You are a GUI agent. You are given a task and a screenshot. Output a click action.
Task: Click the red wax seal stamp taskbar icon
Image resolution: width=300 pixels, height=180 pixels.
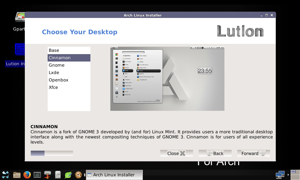pyautogui.click(x=47, y=175)
